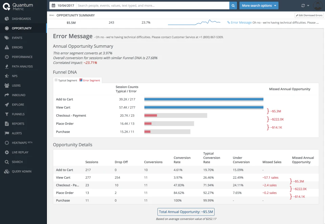
Task: Click the Add to Cart blue funnel bar
Action: [203, 99]
